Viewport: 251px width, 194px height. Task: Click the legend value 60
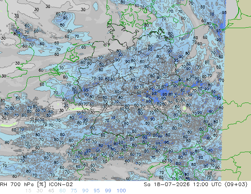coord(63,191)
